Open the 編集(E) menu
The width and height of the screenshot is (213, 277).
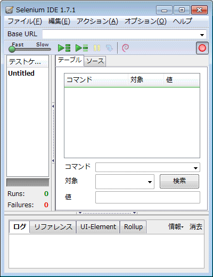coord(59,21)
